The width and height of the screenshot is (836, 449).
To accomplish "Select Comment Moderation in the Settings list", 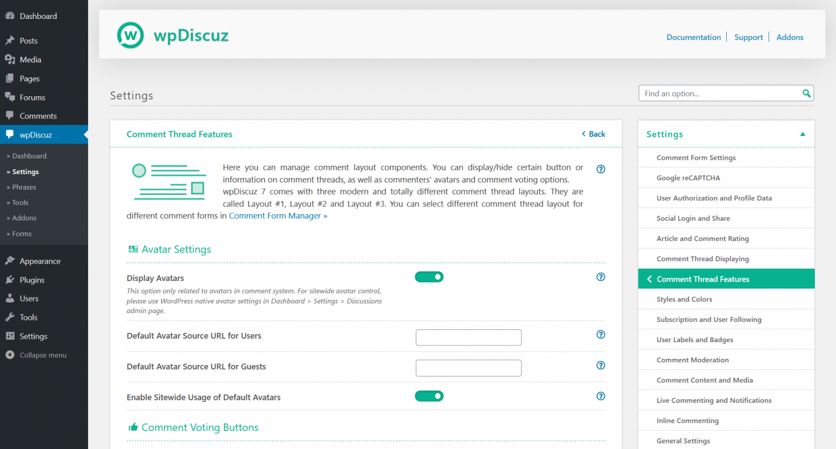I will point(692,359).
